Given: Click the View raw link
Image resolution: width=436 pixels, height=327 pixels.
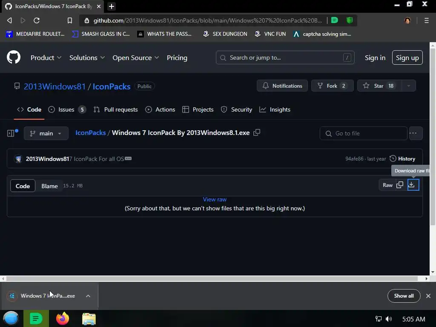Looking at the screenshot, I should coord(215,199).
